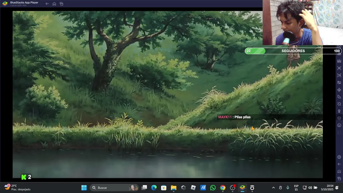The width and height of the screenshot is (343, 193).
Task: Open the Roblox icon on taskbar
Action: [x=193, y=188]
